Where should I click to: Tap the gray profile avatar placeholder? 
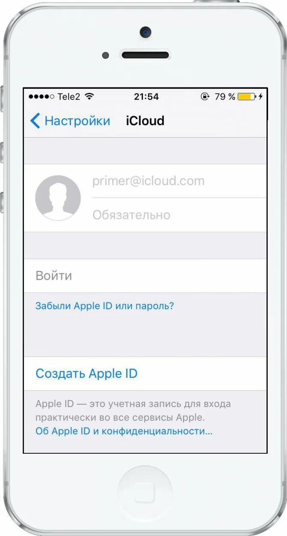point(58,198)
